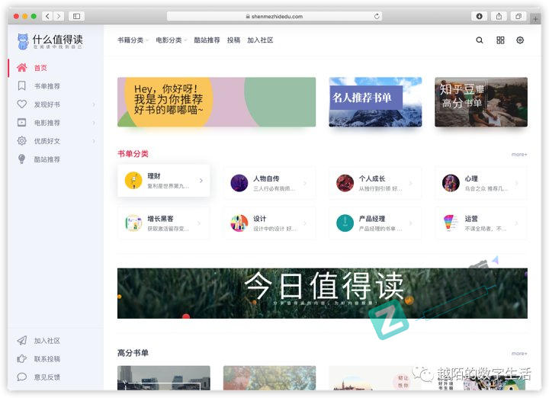Click the 高分书单 section heading

point(133,353)
